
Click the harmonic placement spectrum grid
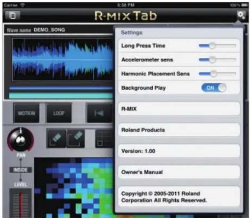point(74,187)
